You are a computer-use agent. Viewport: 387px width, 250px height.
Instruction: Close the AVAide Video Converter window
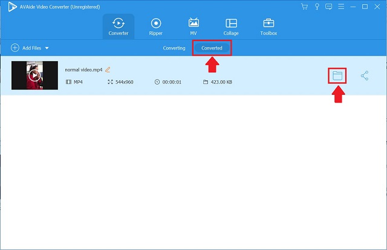pos(377,7)
